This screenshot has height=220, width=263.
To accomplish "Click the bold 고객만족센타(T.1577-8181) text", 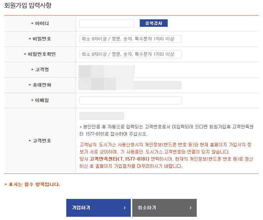I will coord(119,159).
